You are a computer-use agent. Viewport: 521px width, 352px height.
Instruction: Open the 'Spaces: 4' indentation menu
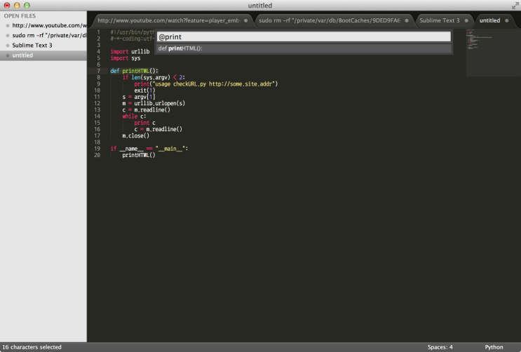tap(440, 347)
